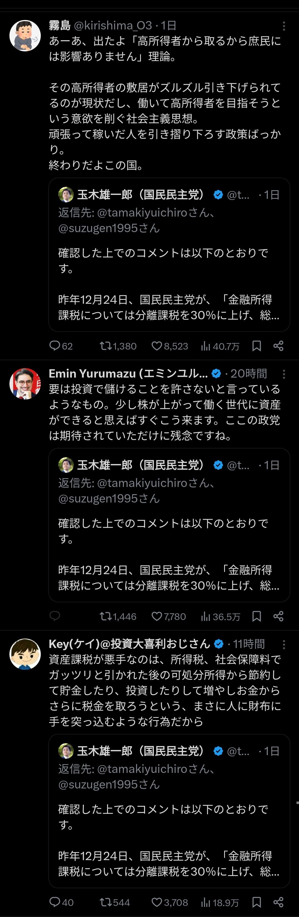Reply to Key(ケイ) tweet with 40 replies
Screen dimensions: 299x917
pos(55,902)
